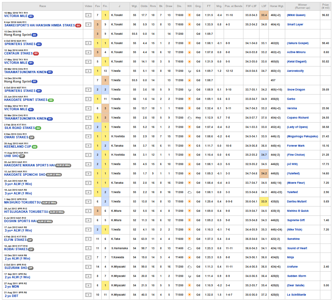The image size is (332, 302).
Task: Play the Elfin Stakes video
Action: coord(88,239)
